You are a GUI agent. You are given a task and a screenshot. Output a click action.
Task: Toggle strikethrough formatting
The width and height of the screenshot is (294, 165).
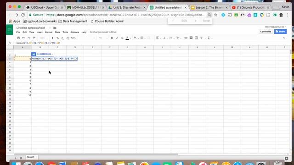coord(122,38)
